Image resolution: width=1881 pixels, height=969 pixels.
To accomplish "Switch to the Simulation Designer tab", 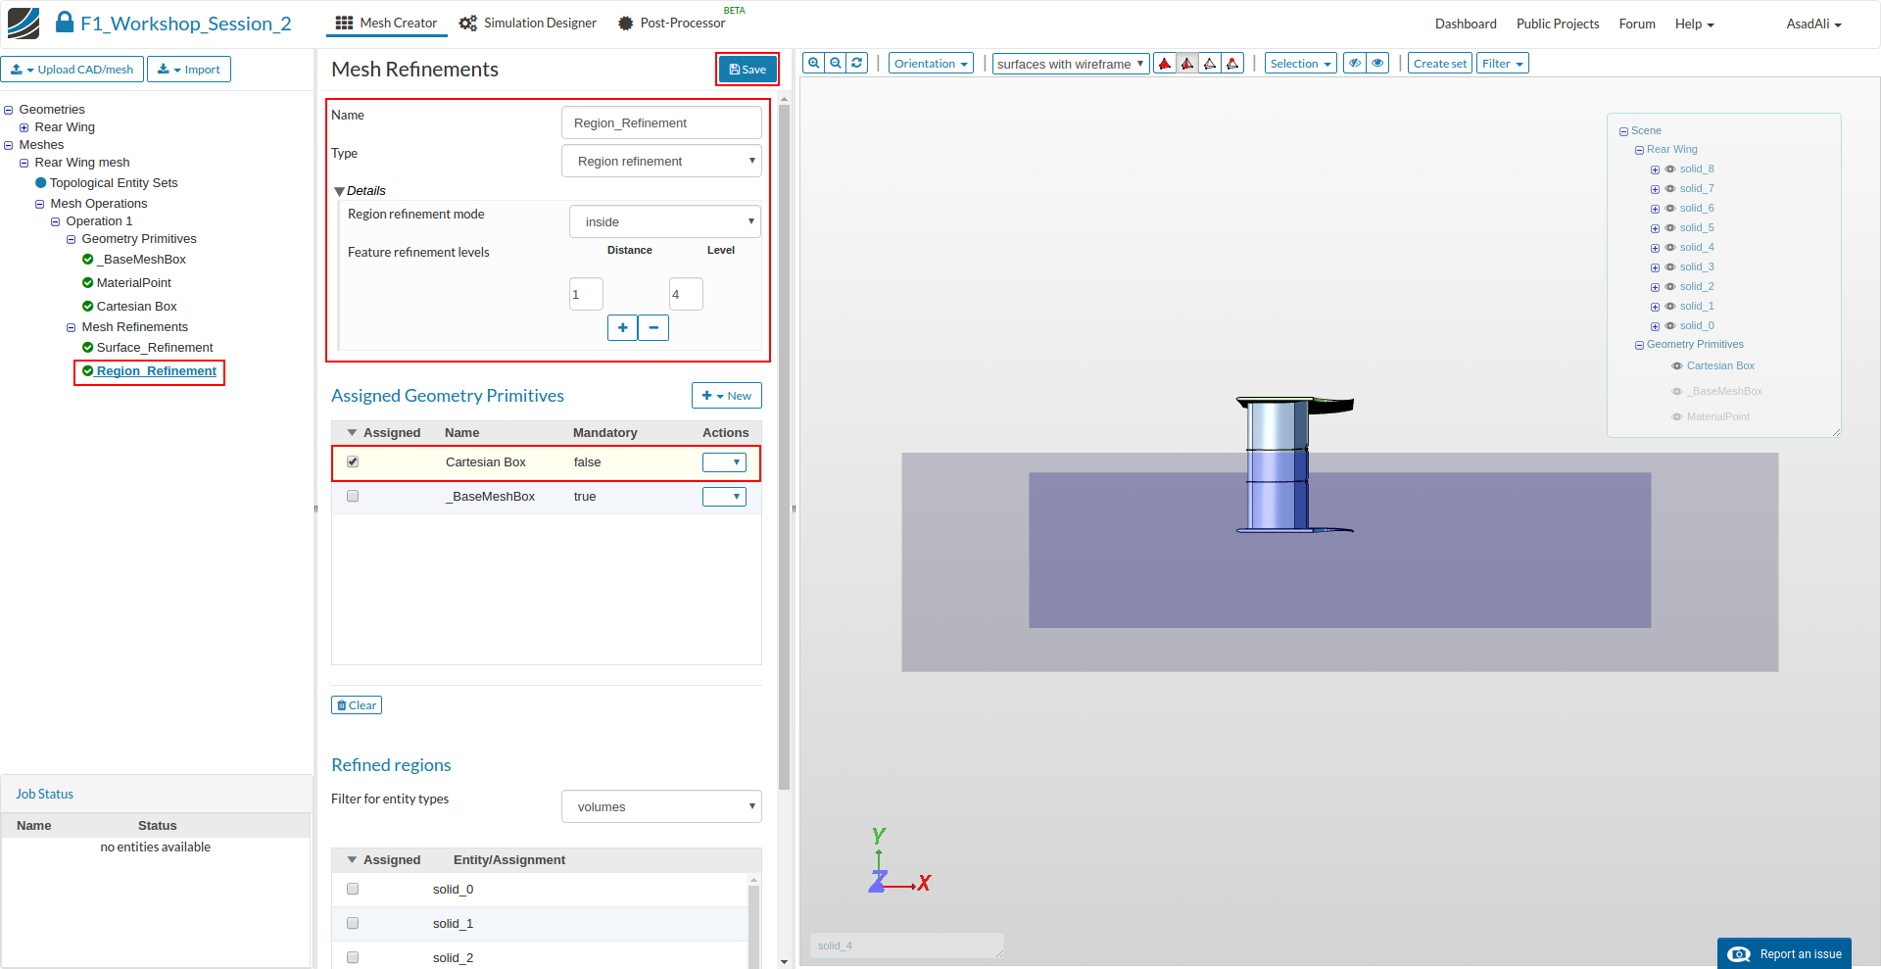I will (528, 24).
